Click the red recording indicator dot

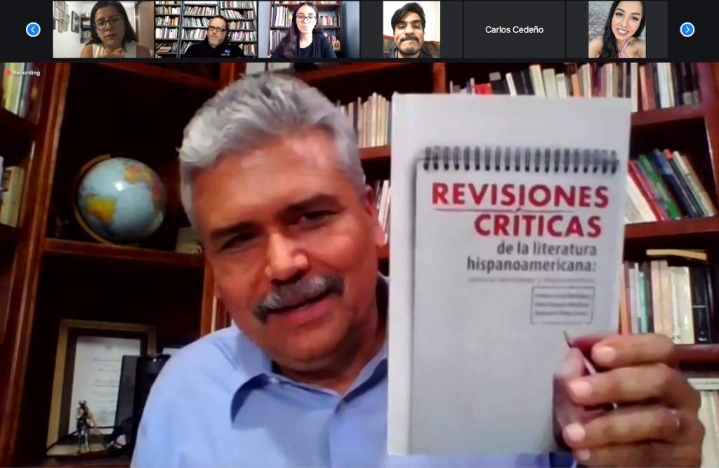point(8,73)
